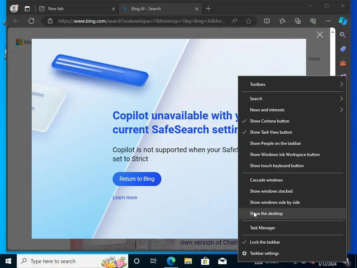Open sidebar Search icon
The width and height of the screenshot is (357, 268).
click(343, 35)
